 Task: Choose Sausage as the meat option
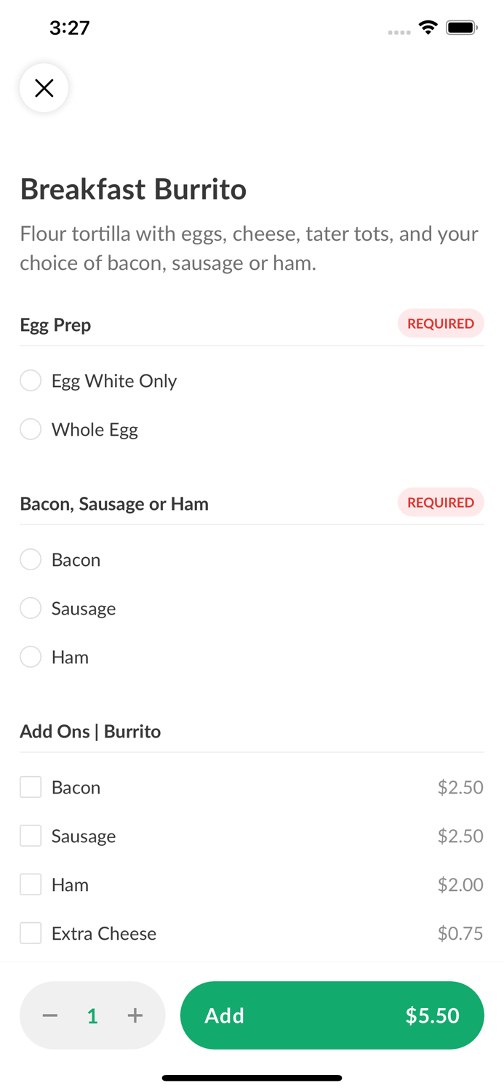tap(31, 608)
